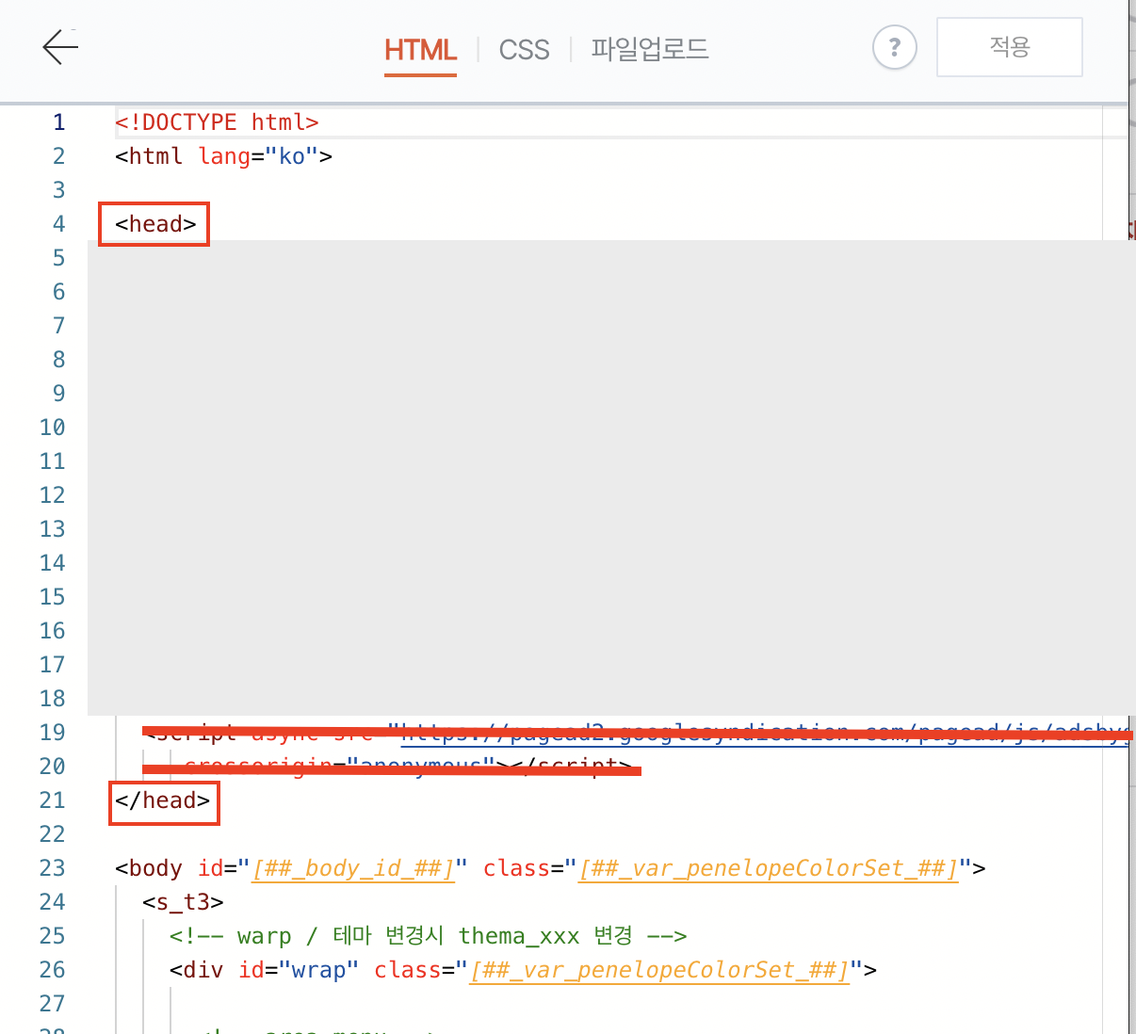Viewport: 1136px width, 1034px height.
Task: Click the googlesyndication script URL
Action: point(764,733)
